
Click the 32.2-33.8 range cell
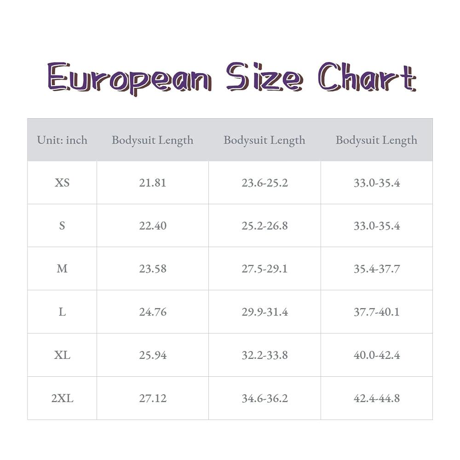(x=264, y=355)
